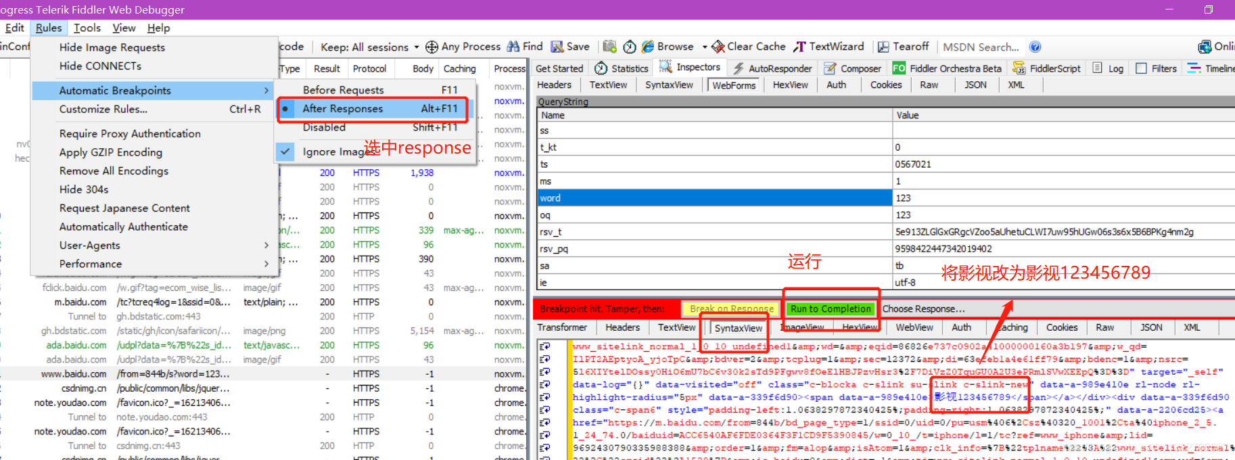Select the fclick.baidu.com session row

[264, 287]
